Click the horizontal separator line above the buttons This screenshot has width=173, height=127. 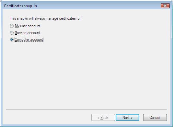86,110
